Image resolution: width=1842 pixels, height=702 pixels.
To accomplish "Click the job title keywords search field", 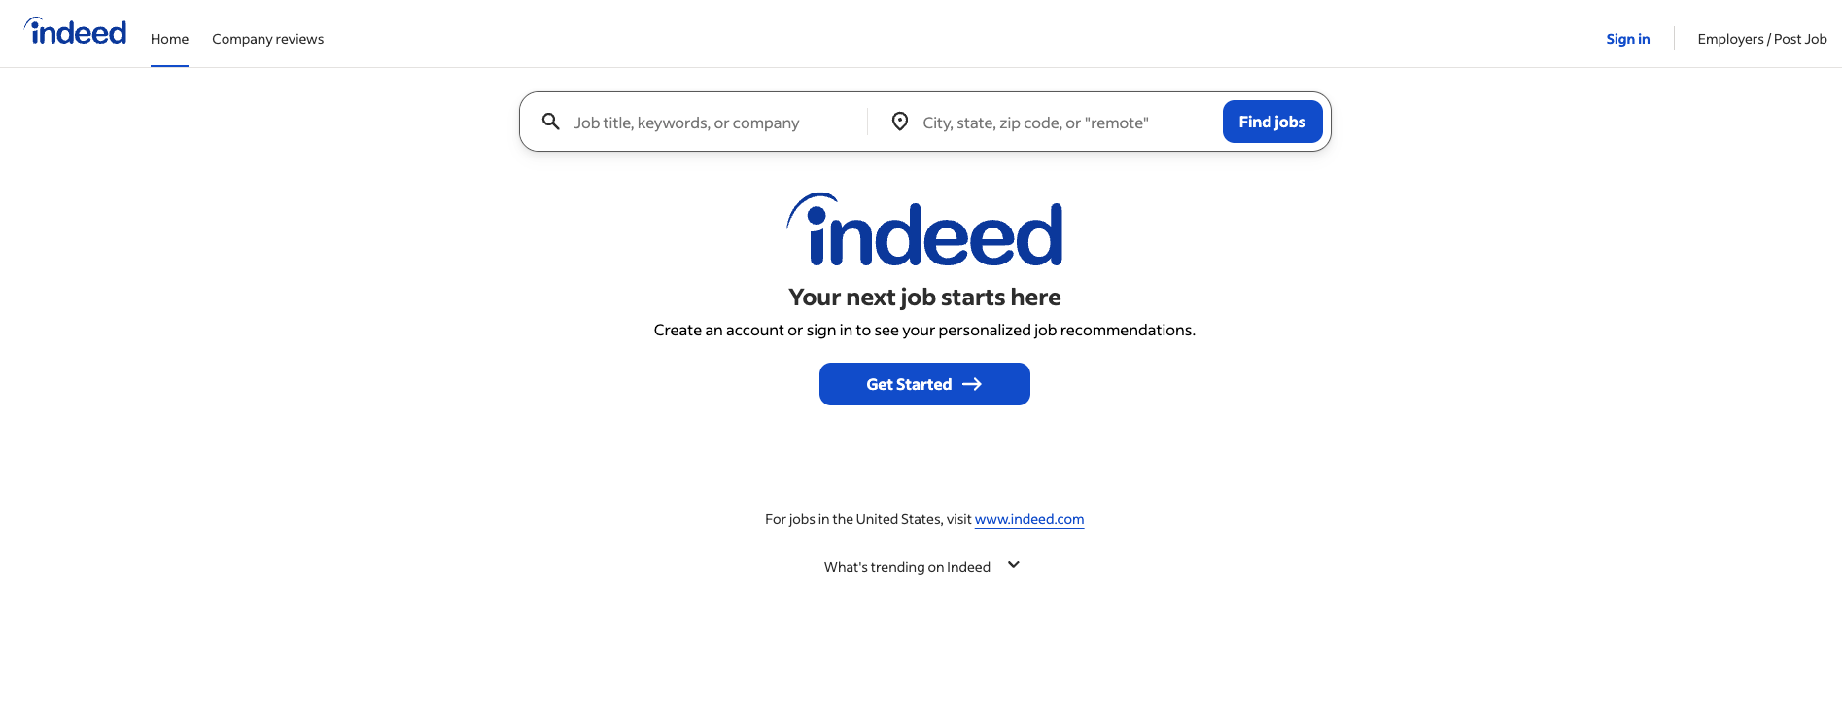I will pos(710,122).
